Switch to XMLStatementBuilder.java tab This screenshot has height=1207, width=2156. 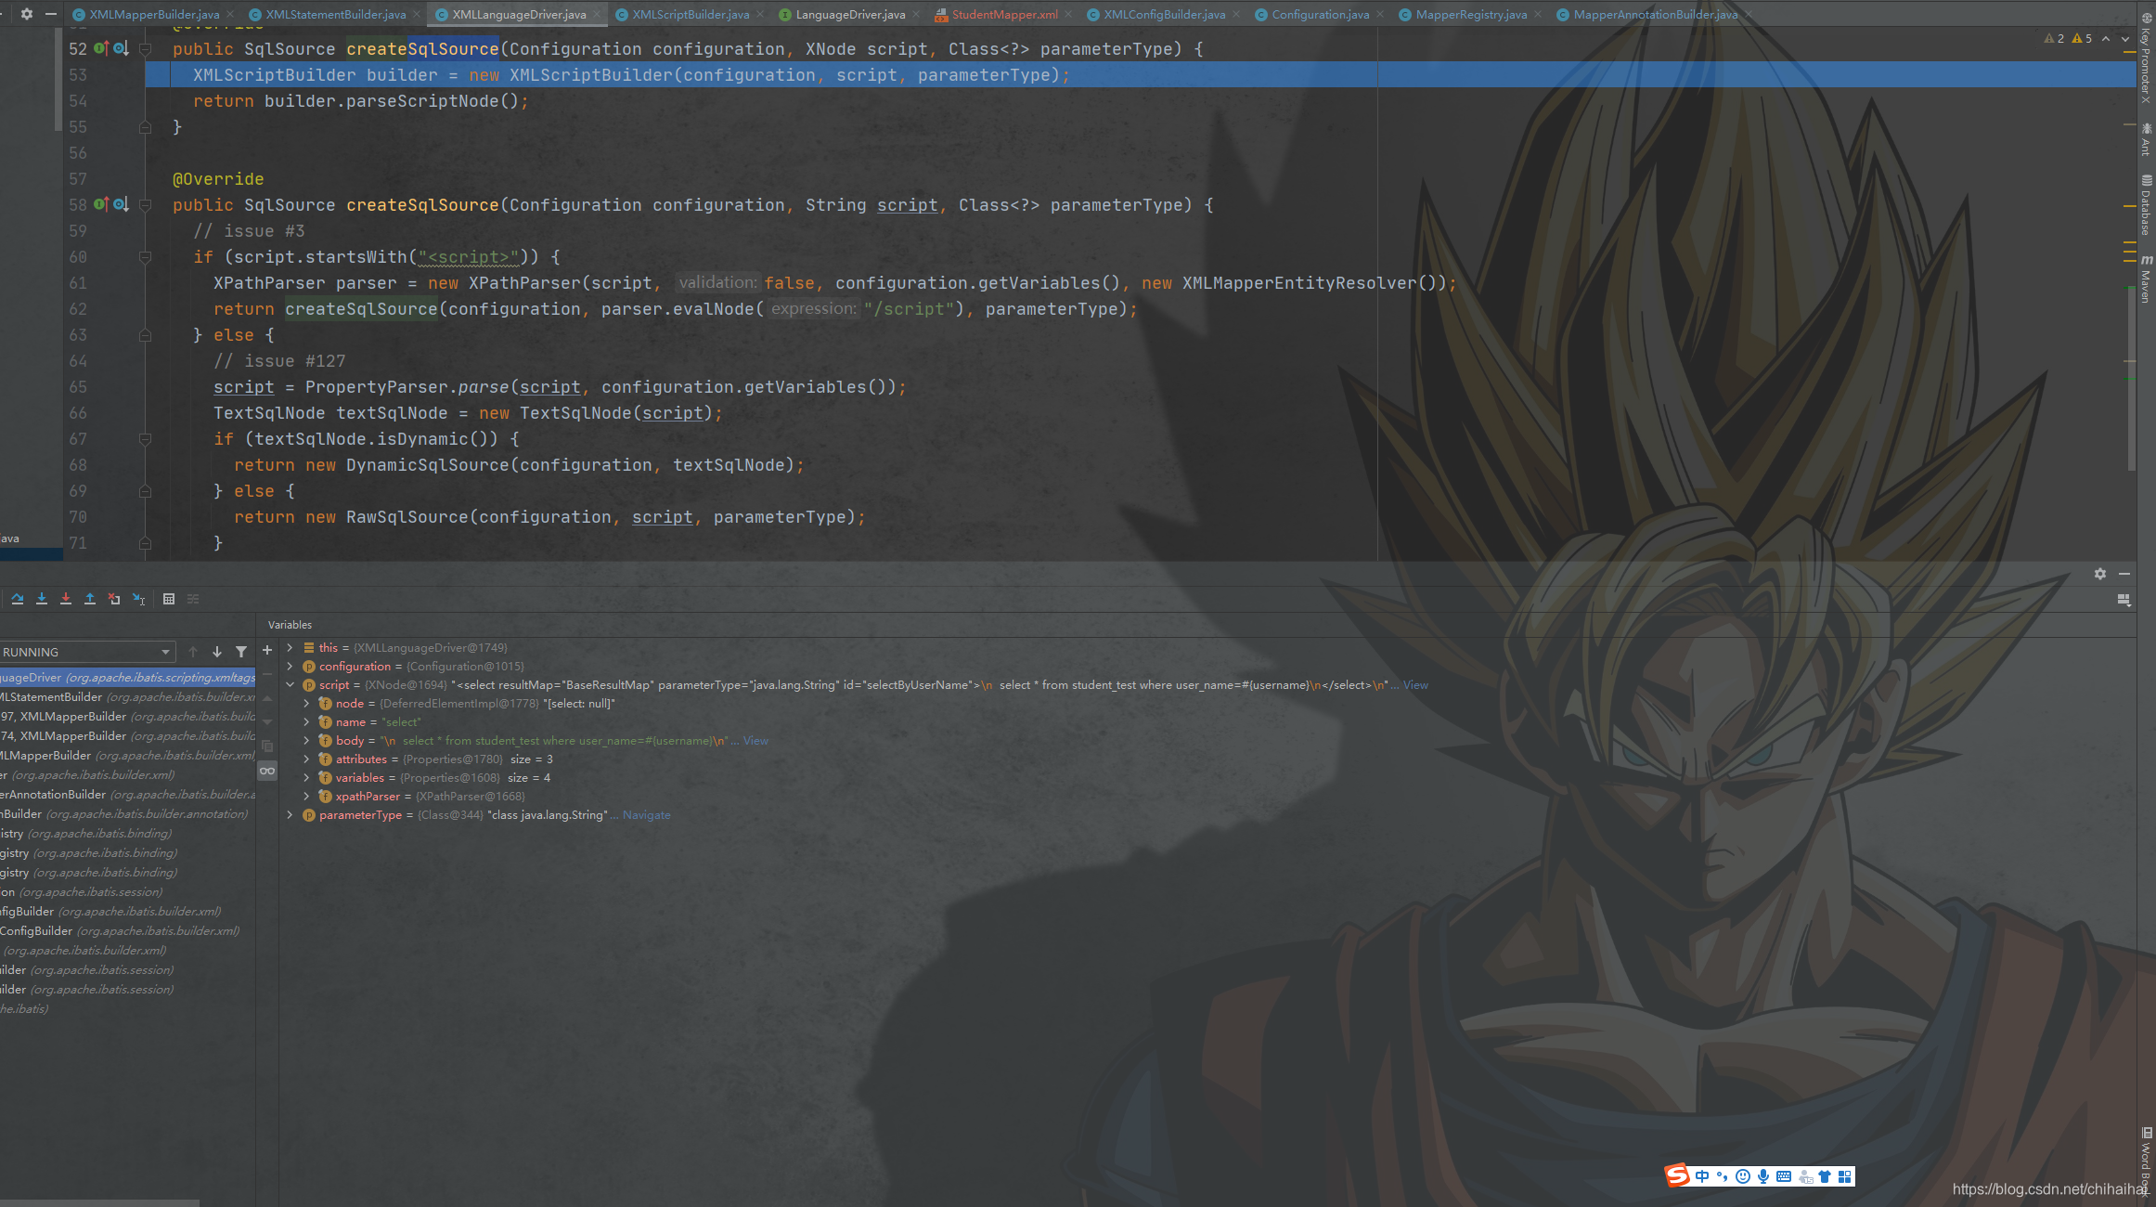tap(334, 14)
